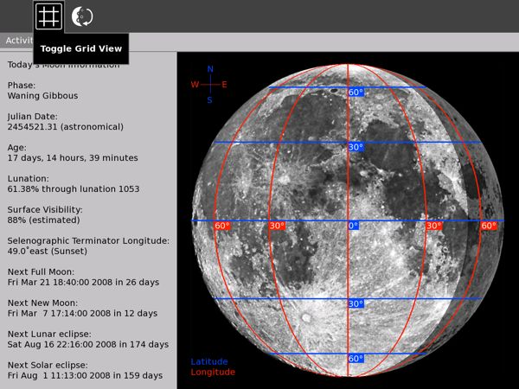Click the 60° north latitude label
This screenshot has height=389, width=519.
tap(356, 92)
